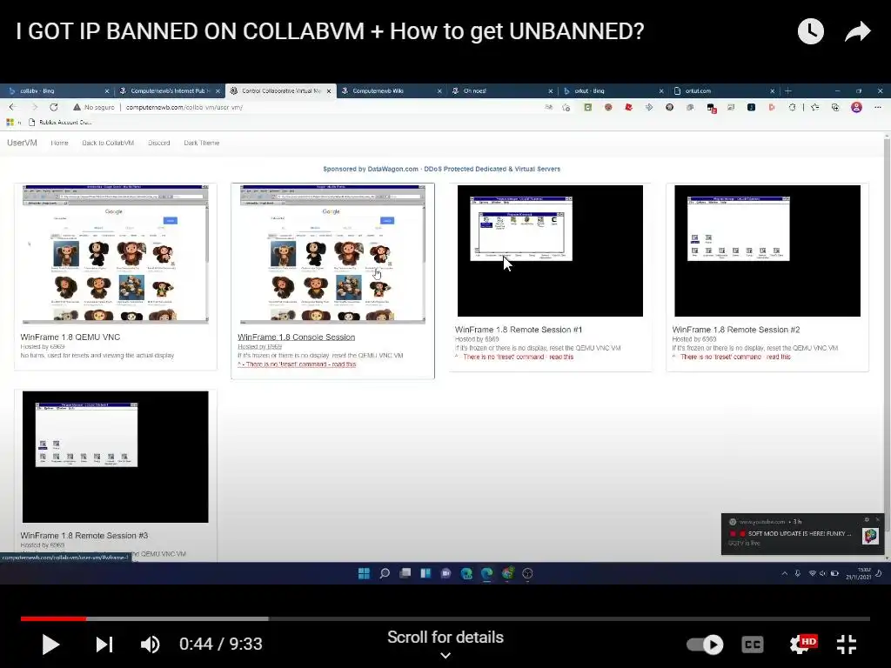The image size is (891, 668).
Task: Click the UserVM brand link
Action: (x=22, y=143)
